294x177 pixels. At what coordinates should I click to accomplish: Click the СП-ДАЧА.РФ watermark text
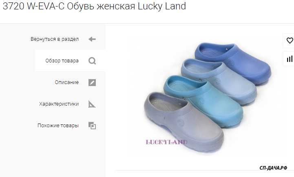[273, 168]
